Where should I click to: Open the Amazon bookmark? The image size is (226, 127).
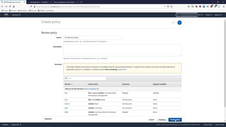coord(13,11)
